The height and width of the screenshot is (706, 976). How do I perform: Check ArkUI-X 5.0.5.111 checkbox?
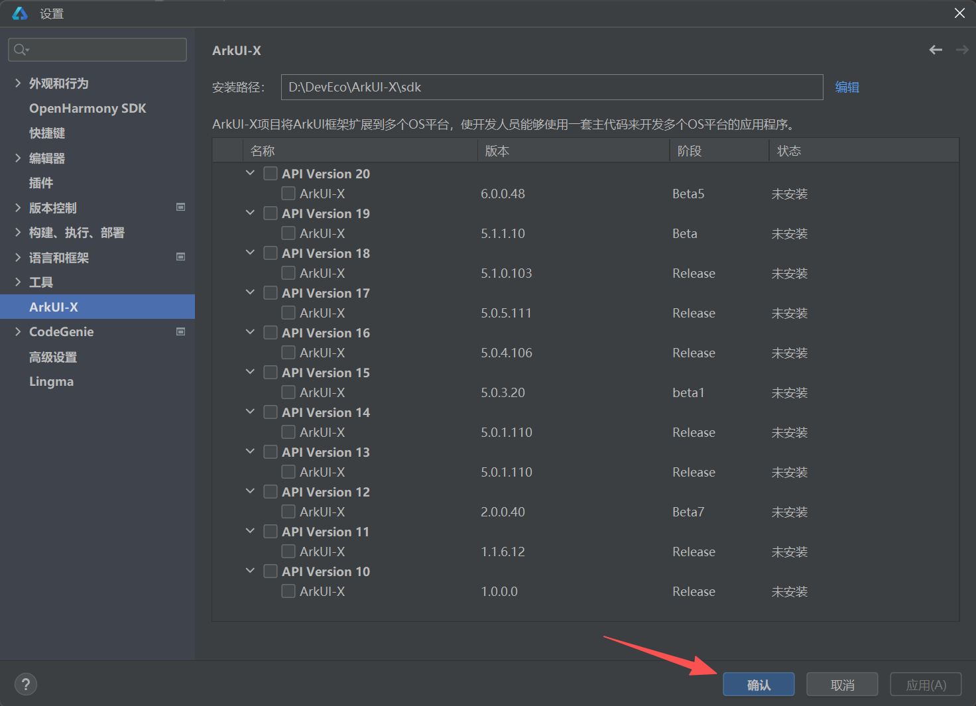288,313
